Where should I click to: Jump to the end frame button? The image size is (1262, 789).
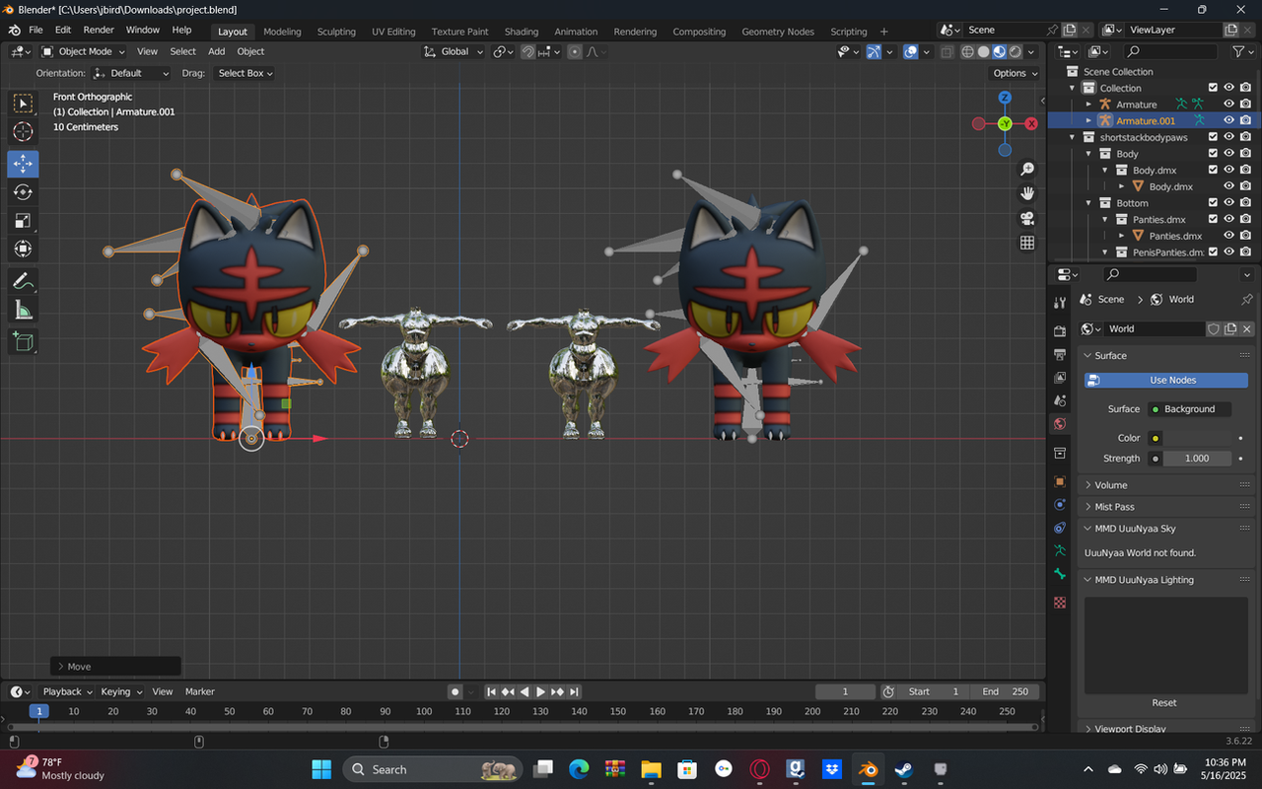574,691
